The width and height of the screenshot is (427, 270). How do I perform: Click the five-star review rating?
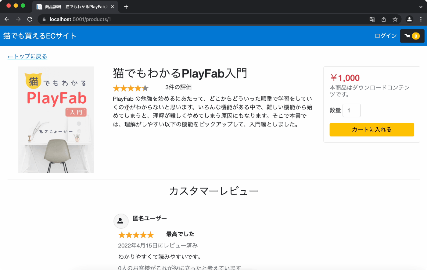pyautogui.click(x=136, y=235)
